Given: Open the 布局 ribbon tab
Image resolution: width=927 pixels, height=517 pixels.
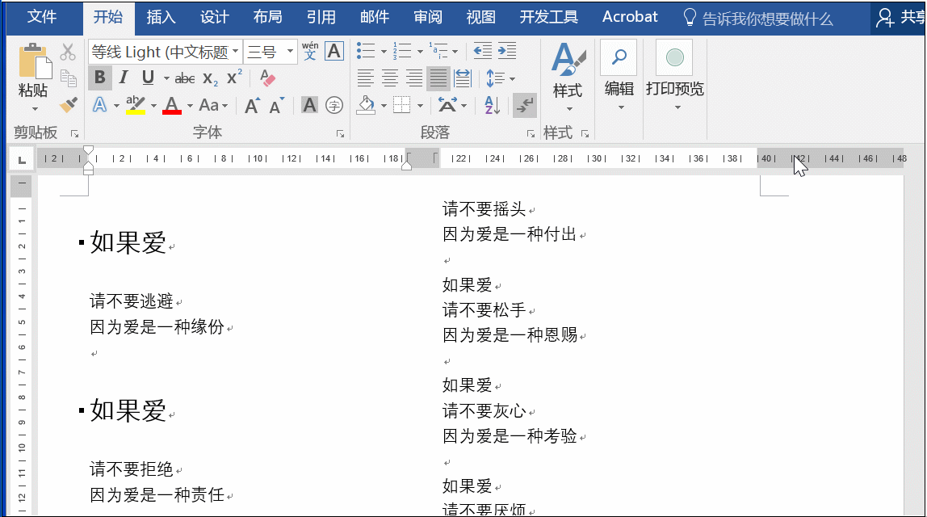Looking at the screenshot, I should (267, 17).
